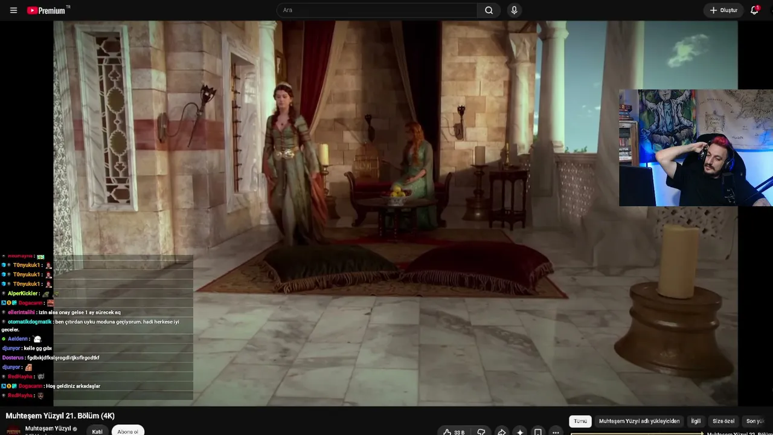
Task: Like the video with thumbs up
Action: click(454, 432)
